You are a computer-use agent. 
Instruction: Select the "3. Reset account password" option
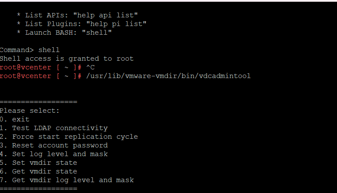coord(54,145)
